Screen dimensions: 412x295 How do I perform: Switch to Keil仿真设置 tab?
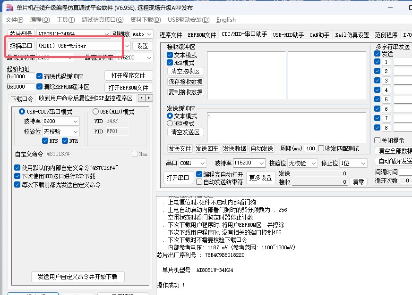pyautogui.click(x=352, y=35)
